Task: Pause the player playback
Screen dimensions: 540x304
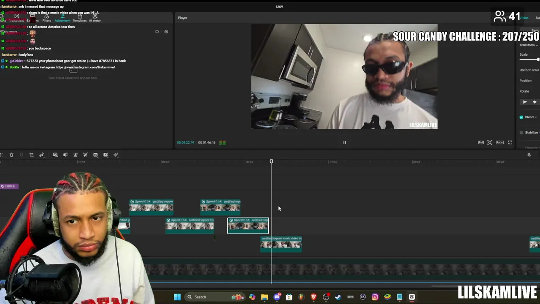Action: click(344, 143)
